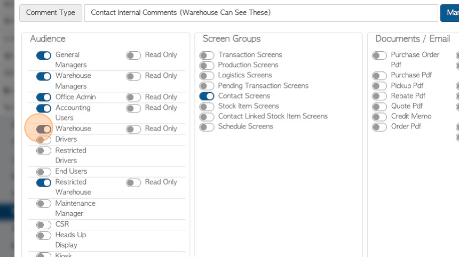Enable the End Users toggle
The height and width of the screenshot is (257, 459).
[44, 172]
